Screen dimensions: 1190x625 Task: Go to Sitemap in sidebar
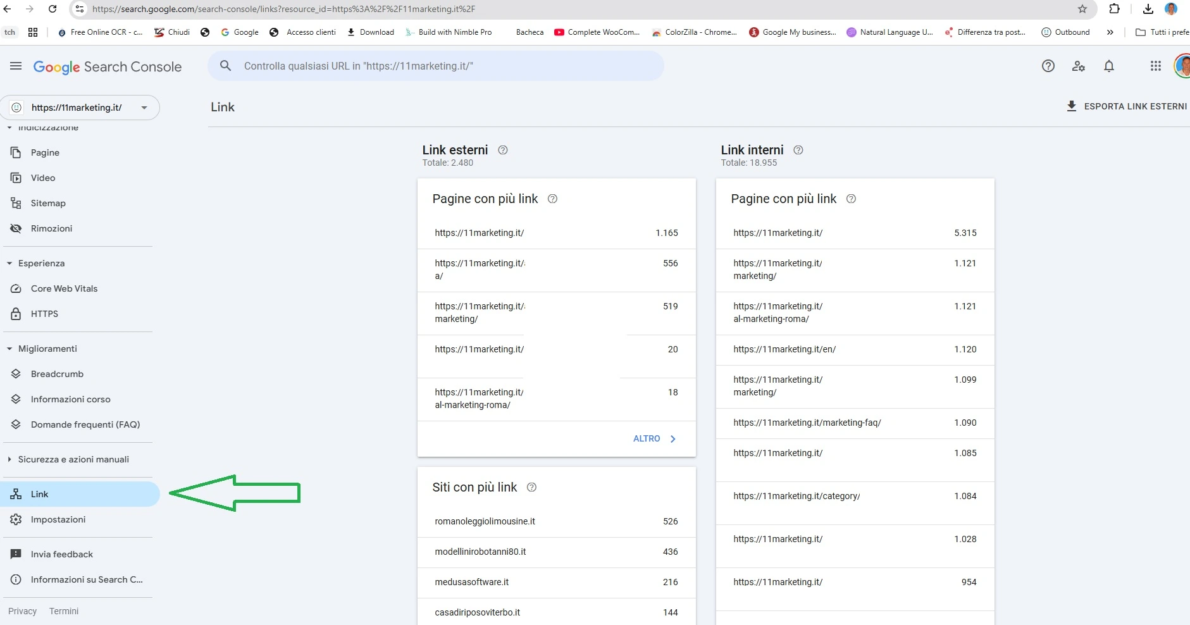(x=48, y=203)
